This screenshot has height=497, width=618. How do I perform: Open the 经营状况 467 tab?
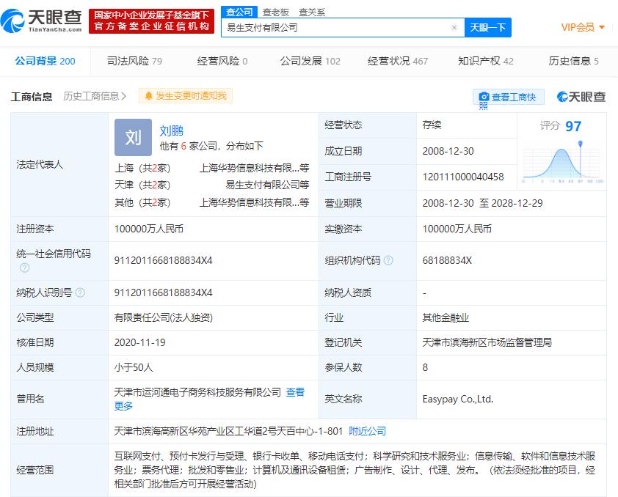pos(397,62)
